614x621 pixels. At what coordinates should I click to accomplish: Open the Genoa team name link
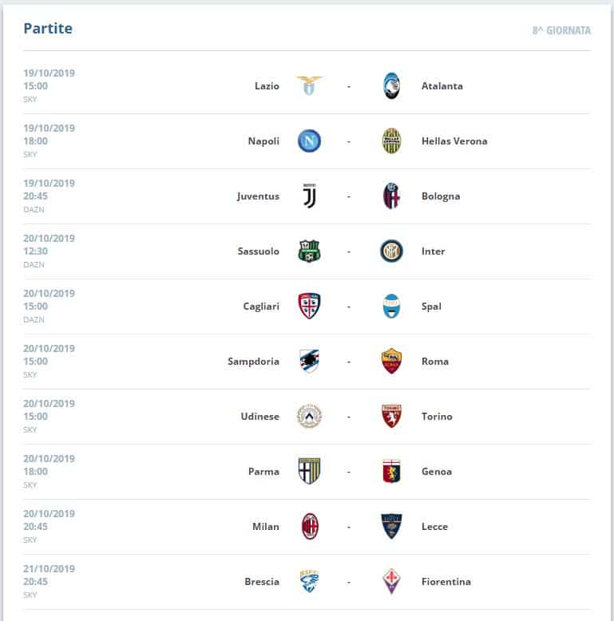[437, 471]
